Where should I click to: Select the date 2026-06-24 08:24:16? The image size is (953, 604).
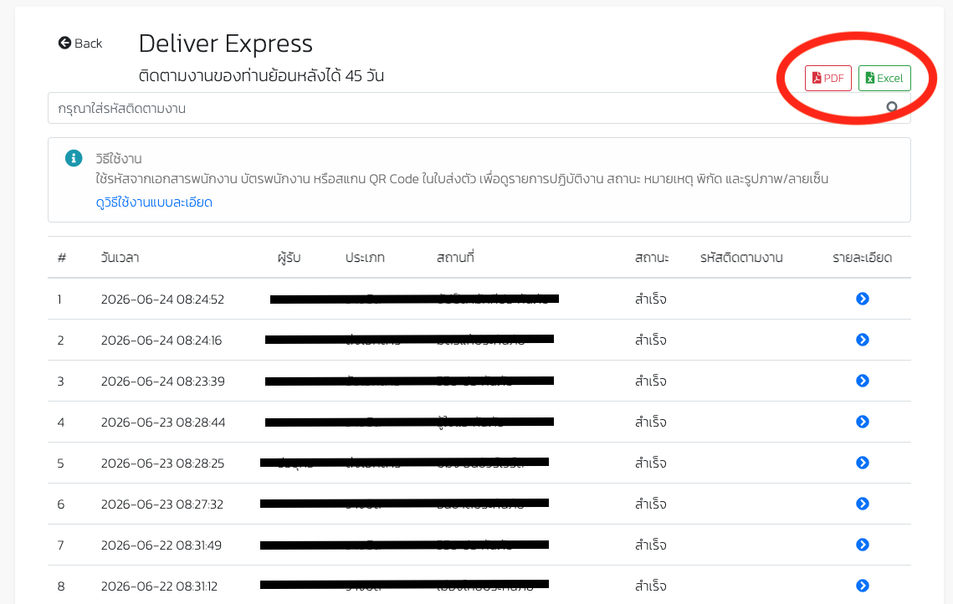161,340
